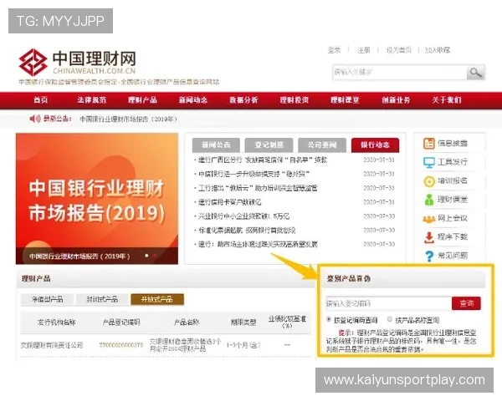Open news about 兴业银行中小企业贷款
The image size is (502, 401).
tap(243, 216)
